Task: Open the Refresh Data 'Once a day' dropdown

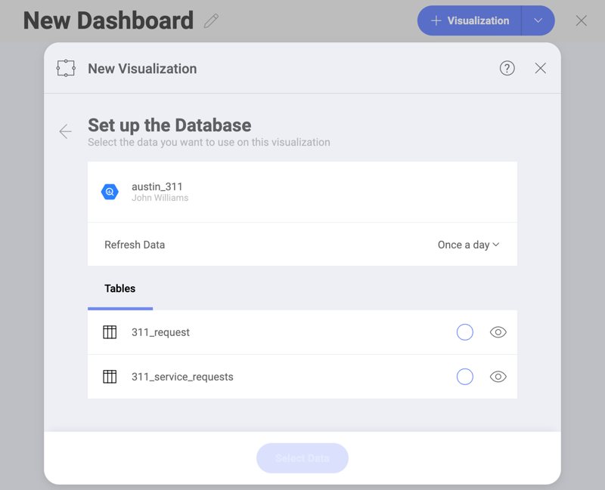Action: (468, 245)
